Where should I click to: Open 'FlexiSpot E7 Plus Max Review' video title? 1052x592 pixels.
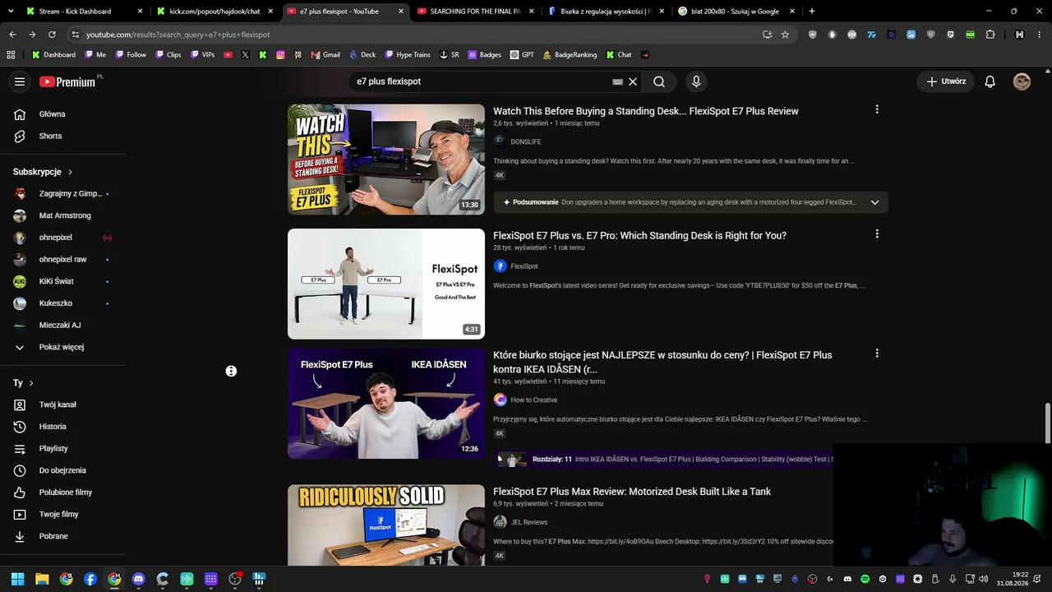click(x=632, y=492)
